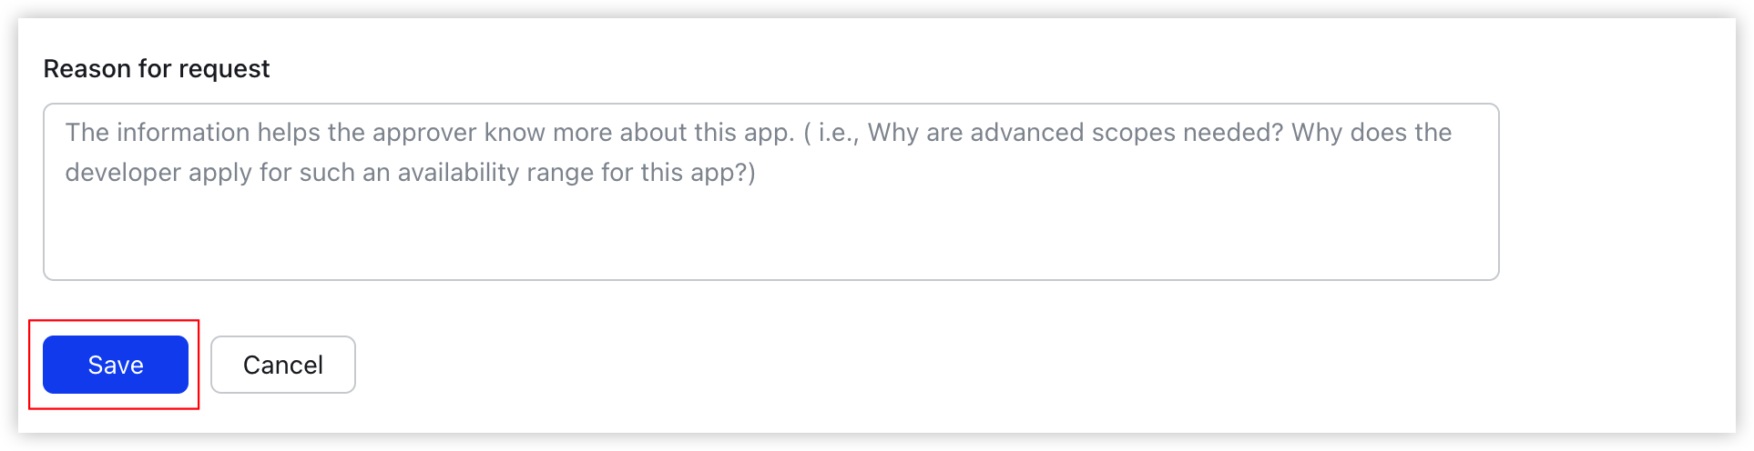Choose Save next to Cancel
The height and width of the screenshot is (451, 1754).
coord(116,365)
